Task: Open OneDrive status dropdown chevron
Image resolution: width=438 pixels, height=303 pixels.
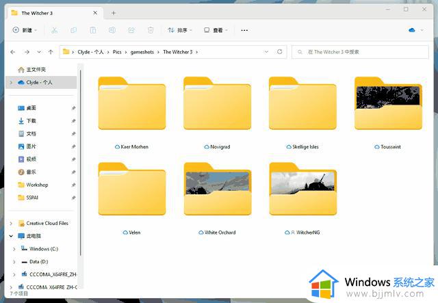Action: pyautogui.click(x=422, y=30)
